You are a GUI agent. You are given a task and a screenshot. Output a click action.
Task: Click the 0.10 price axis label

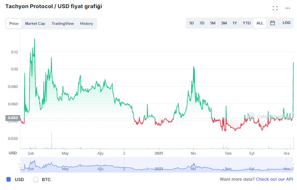coord(14,69)
